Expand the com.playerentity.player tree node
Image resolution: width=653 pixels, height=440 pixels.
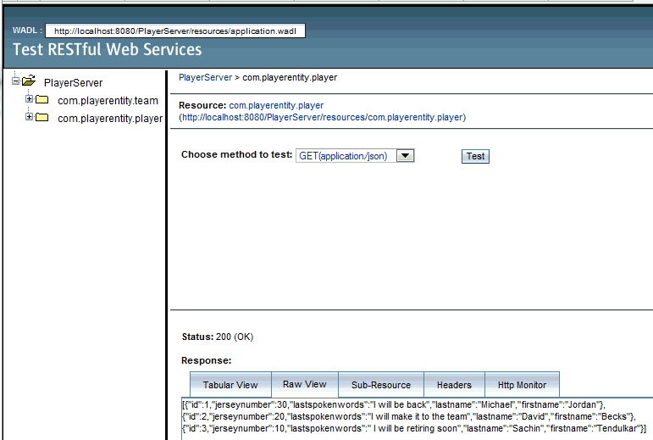(x=29, y=117)
